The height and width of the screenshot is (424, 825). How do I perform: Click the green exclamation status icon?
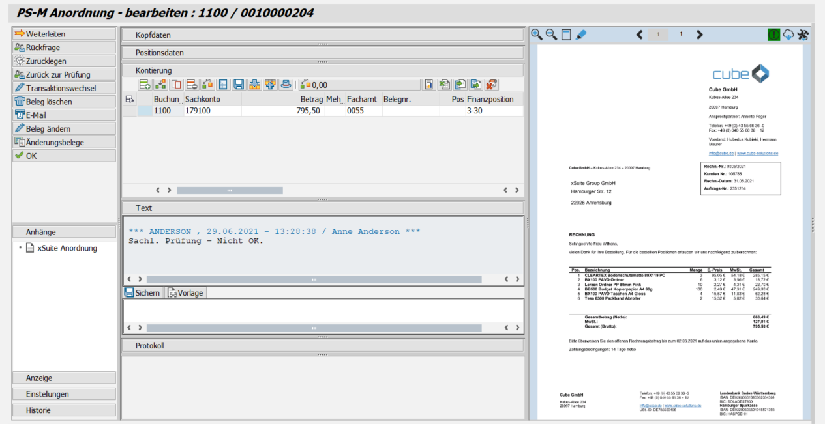[x=773, y=35]
